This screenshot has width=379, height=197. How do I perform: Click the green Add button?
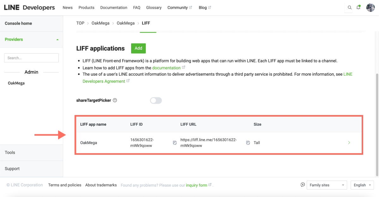point(138,48)
